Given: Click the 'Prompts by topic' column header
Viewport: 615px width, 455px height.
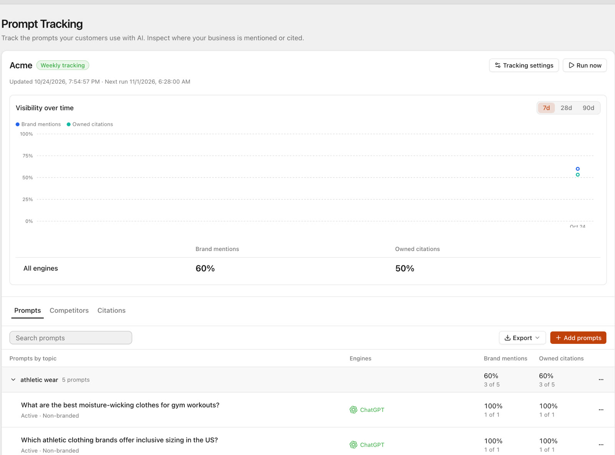Looking at the screenshot, I should 33,359.
